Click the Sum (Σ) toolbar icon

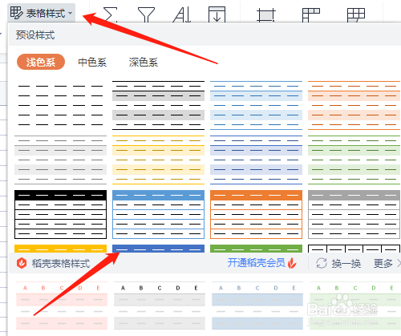(110, 14)
